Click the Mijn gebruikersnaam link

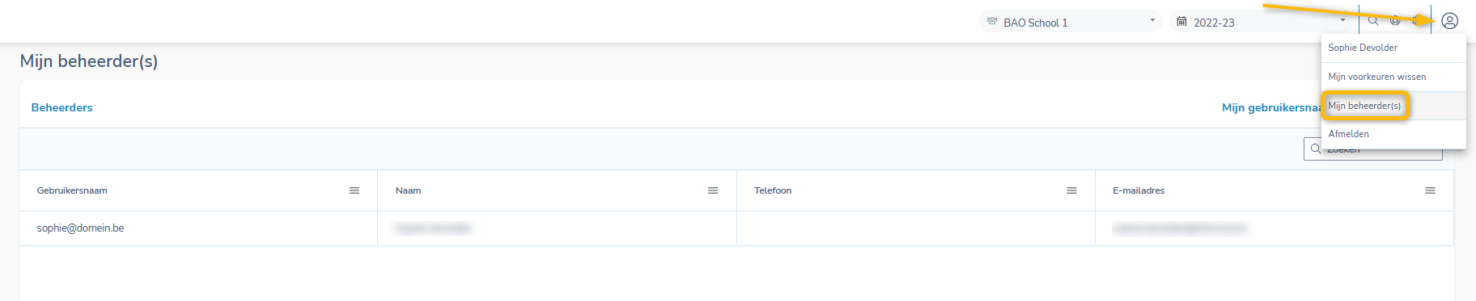(1271, 107)
